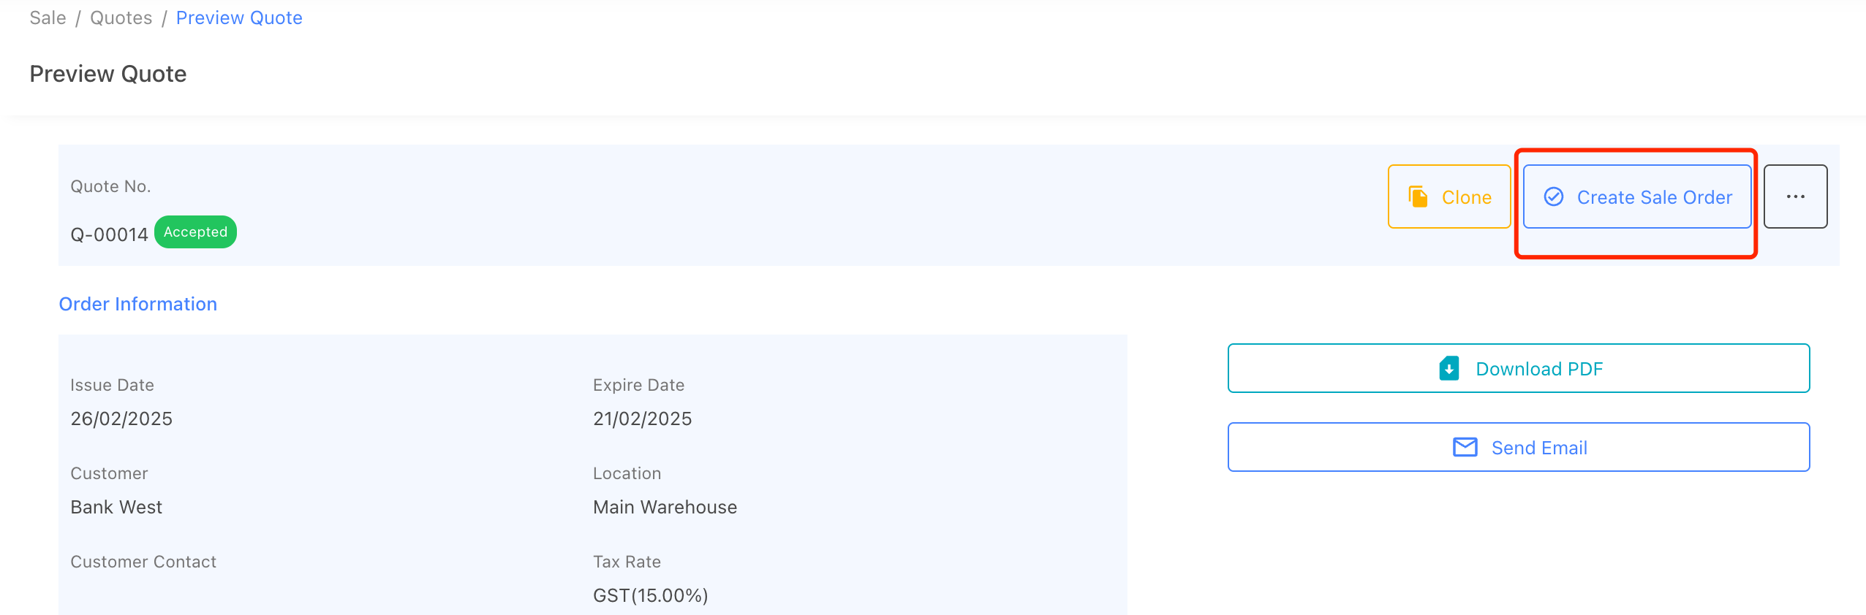Select the Download PDF text

coord(1539,369)
